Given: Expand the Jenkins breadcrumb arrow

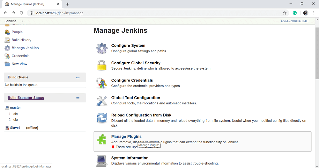Looking at the screenshot, I should [x=22, y=21].
